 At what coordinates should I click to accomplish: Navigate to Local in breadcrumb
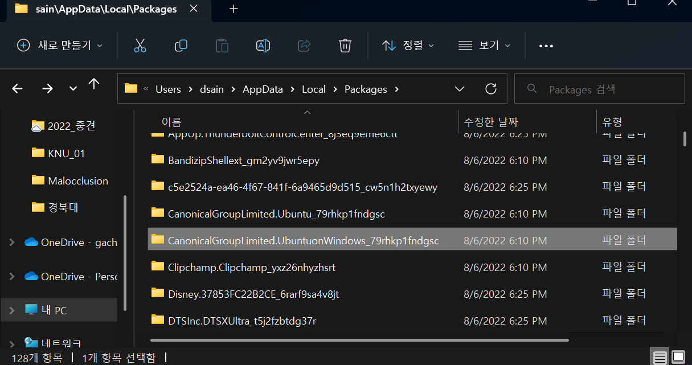314,89
